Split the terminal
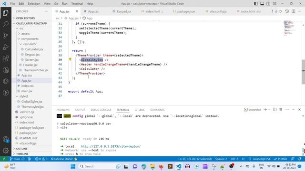The height and width of the screenshot is (171, 305). coord(274,110)
